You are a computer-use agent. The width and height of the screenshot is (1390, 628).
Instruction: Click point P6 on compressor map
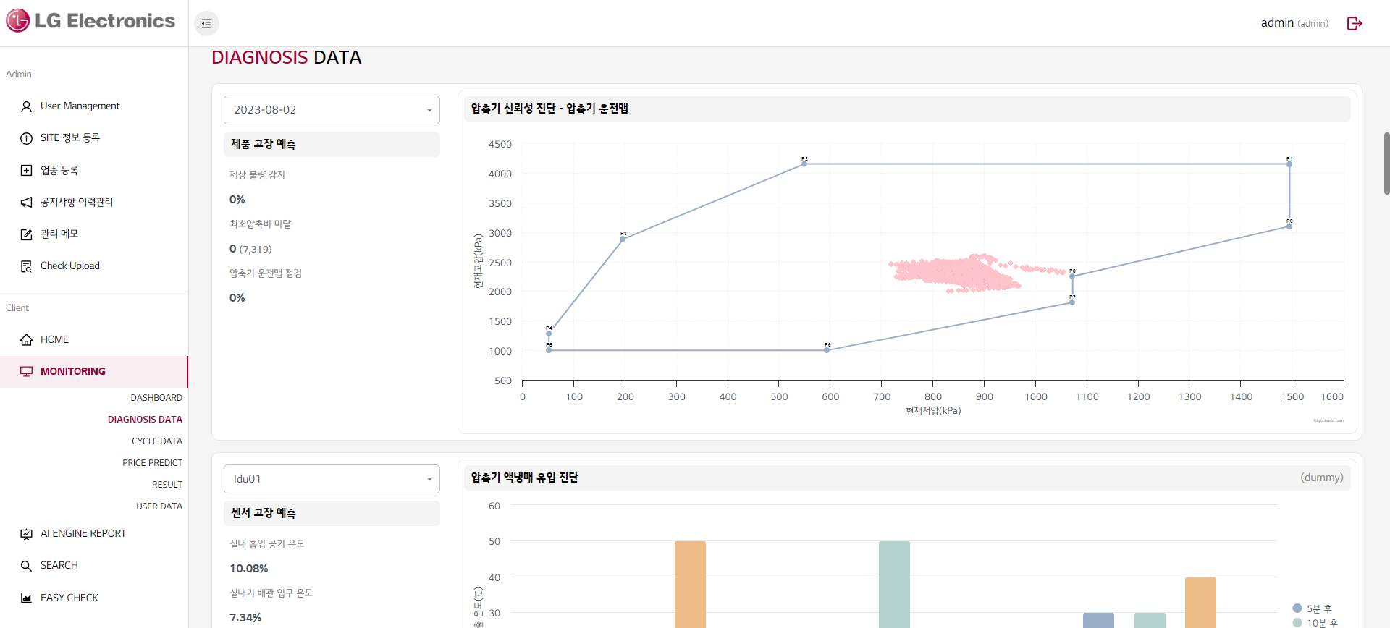pyautogui.click(x=827, y=350)
